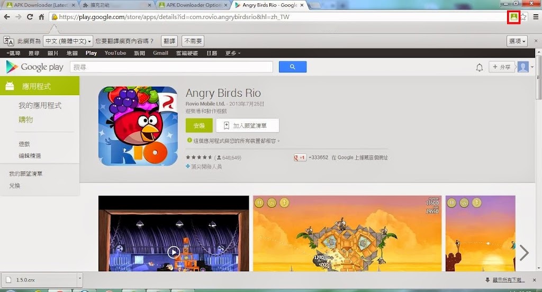The image size is (542, 292).
Task: Open the page language dropdown
Action: (x=68, y=41)
